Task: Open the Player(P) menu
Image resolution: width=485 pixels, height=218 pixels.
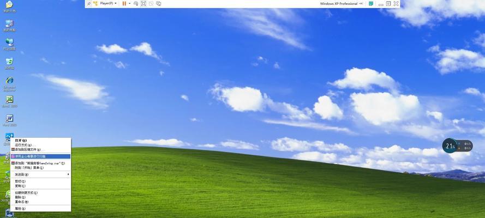Action: tap(108, 3)
